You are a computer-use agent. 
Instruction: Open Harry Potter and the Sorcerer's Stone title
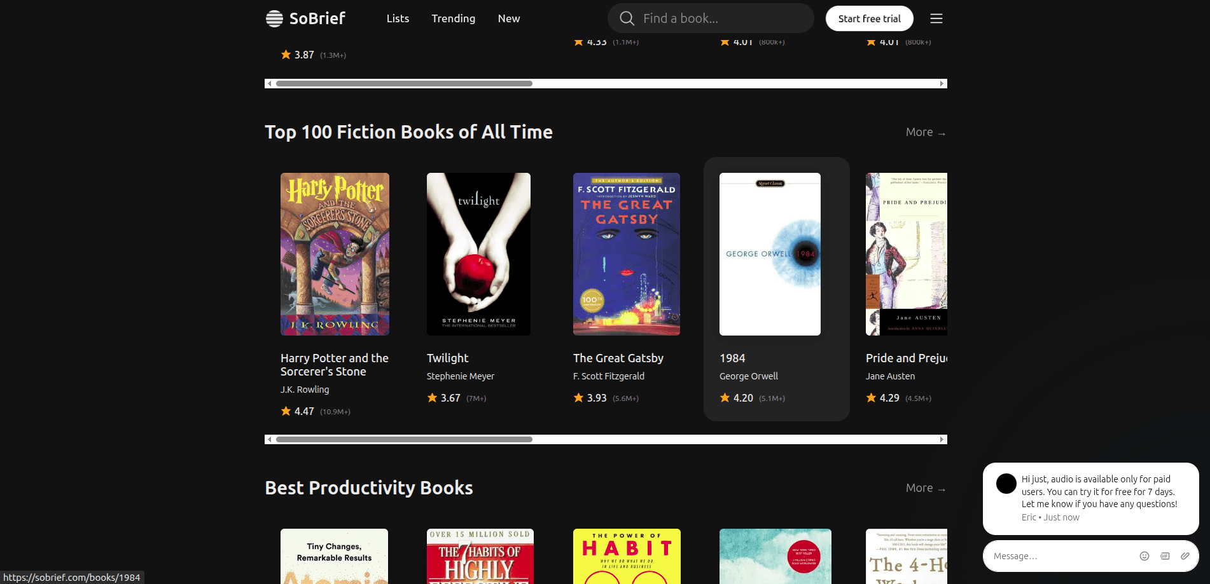(335, 365)
